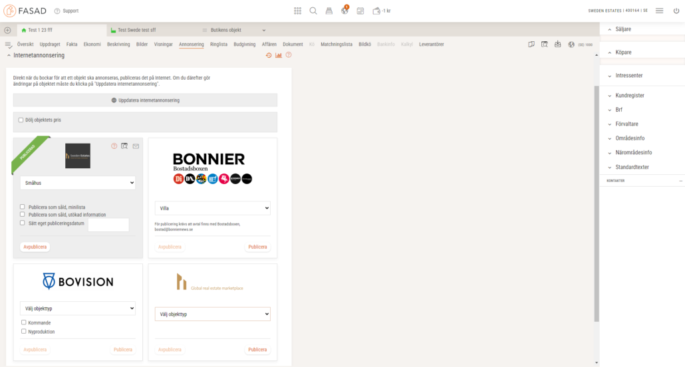Screen dimensions: 685x367
Task: Tick the Kommande checkbox under Bovision
Action: 23,322
